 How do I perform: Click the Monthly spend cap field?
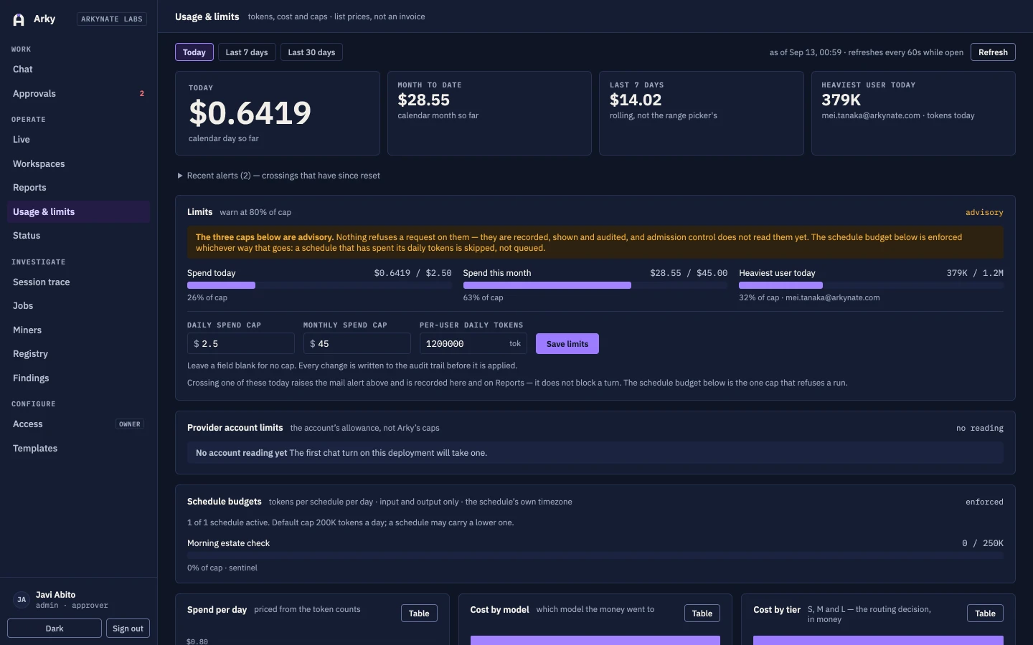pos(357,344)
